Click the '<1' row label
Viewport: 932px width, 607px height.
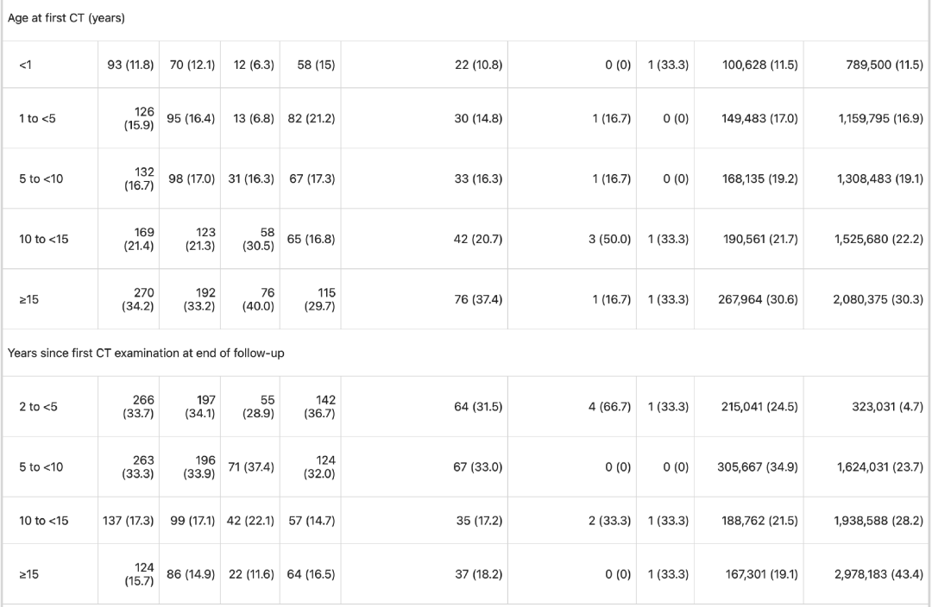pos(26,65)
